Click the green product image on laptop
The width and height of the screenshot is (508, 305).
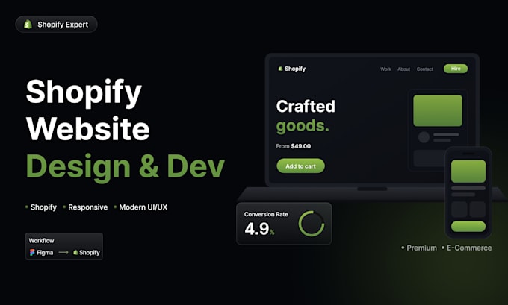[438, 110]
